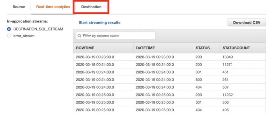This screenshot has height=119, width=269.
Task: Select the row with STATUSCOUNT 507
Action: (169, 87)
